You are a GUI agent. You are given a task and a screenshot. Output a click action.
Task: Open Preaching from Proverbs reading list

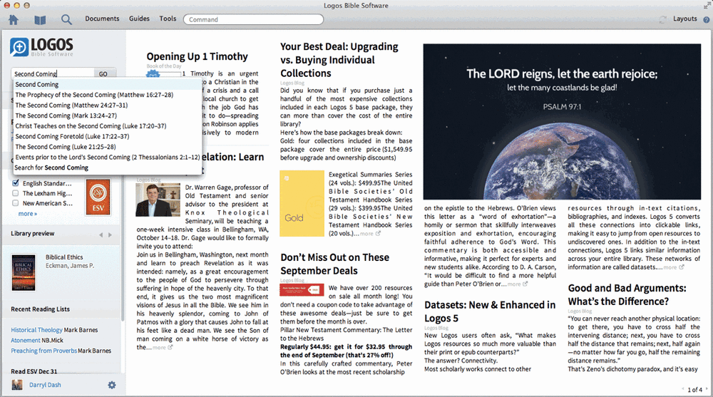coord(43,351)
